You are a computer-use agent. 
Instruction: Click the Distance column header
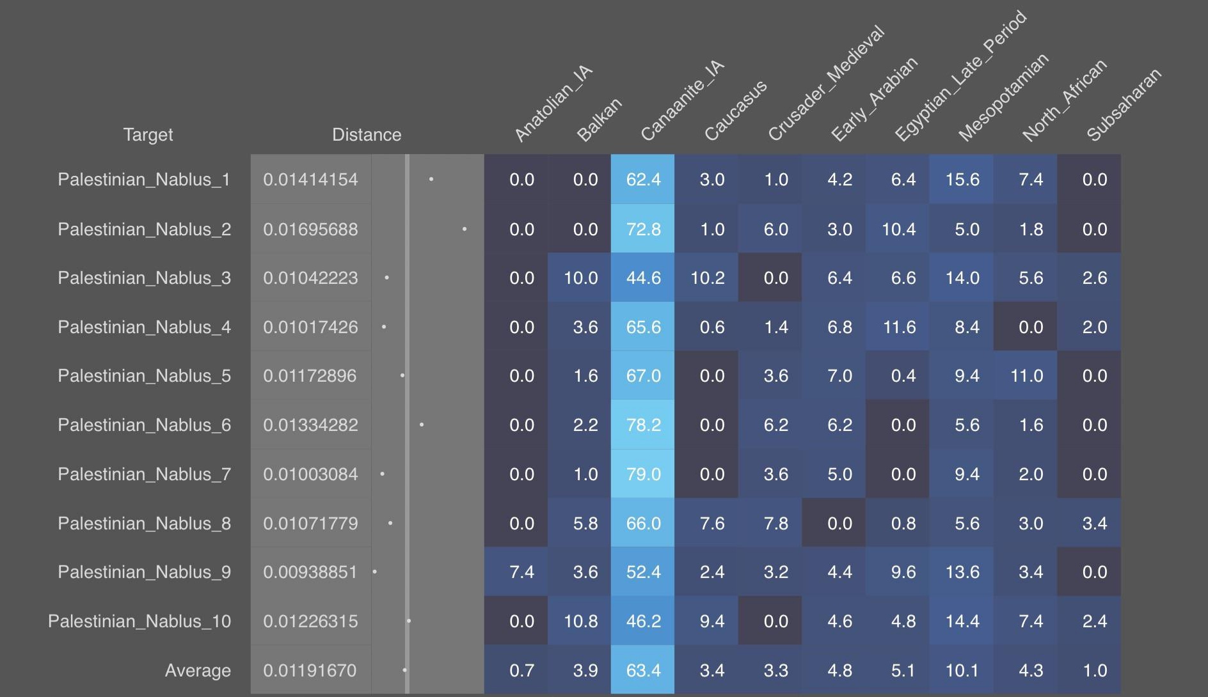pyautogui.click(x=367, y=135)
